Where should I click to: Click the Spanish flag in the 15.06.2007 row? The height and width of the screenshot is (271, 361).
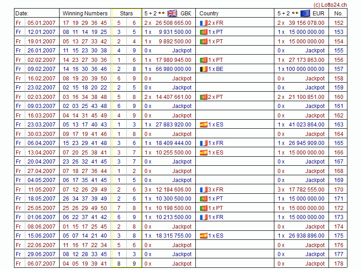point(203,236)
